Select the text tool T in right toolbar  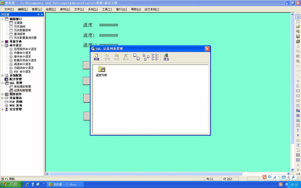tap(298, 130)
